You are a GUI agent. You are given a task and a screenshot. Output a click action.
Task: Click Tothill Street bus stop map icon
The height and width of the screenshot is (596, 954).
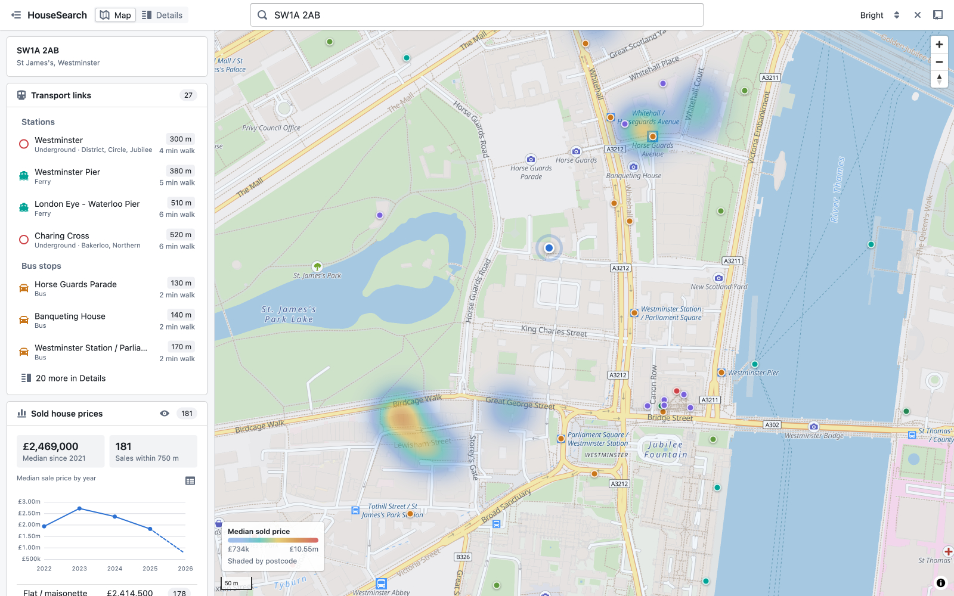355,510
